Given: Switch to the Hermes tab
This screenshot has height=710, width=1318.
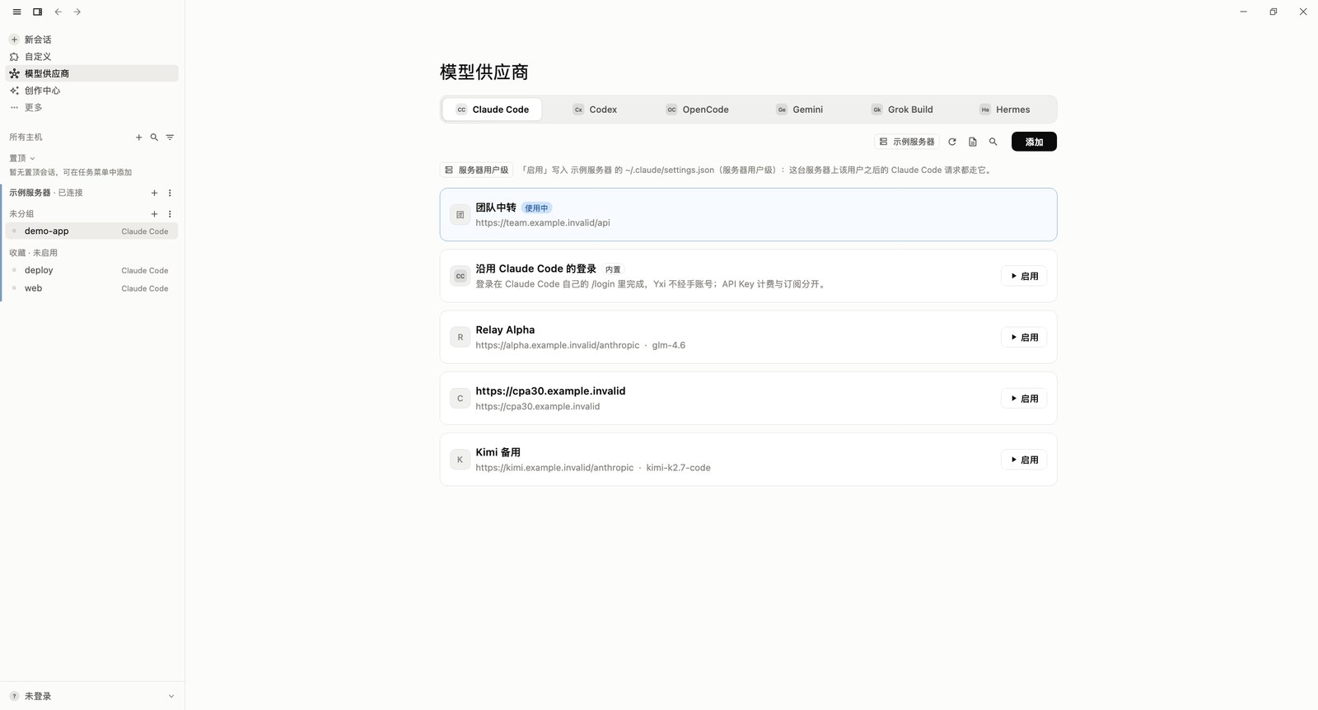Looking at the screenshot, I should tap(1004, 110).
